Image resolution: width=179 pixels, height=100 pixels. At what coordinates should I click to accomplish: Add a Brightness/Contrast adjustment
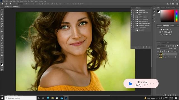click(x=161, y=30)
